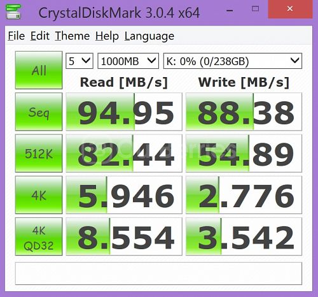Click the empty comment text field at bottom

[158, 273]
